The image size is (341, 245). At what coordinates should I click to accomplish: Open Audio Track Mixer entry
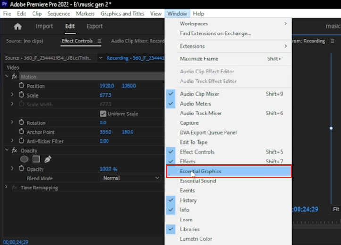228,113
